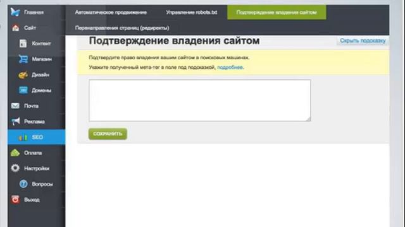Open the Магазин shopping cart icon
The image size is (405, 227).
point(23,59)
